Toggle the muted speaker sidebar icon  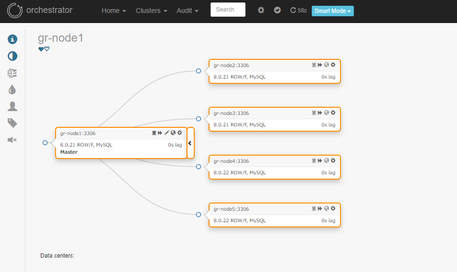click(12, 140)
